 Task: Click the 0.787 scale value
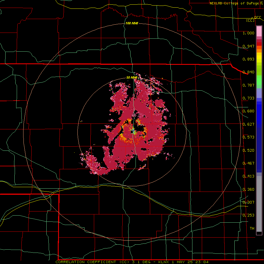[x=248, y=85]
